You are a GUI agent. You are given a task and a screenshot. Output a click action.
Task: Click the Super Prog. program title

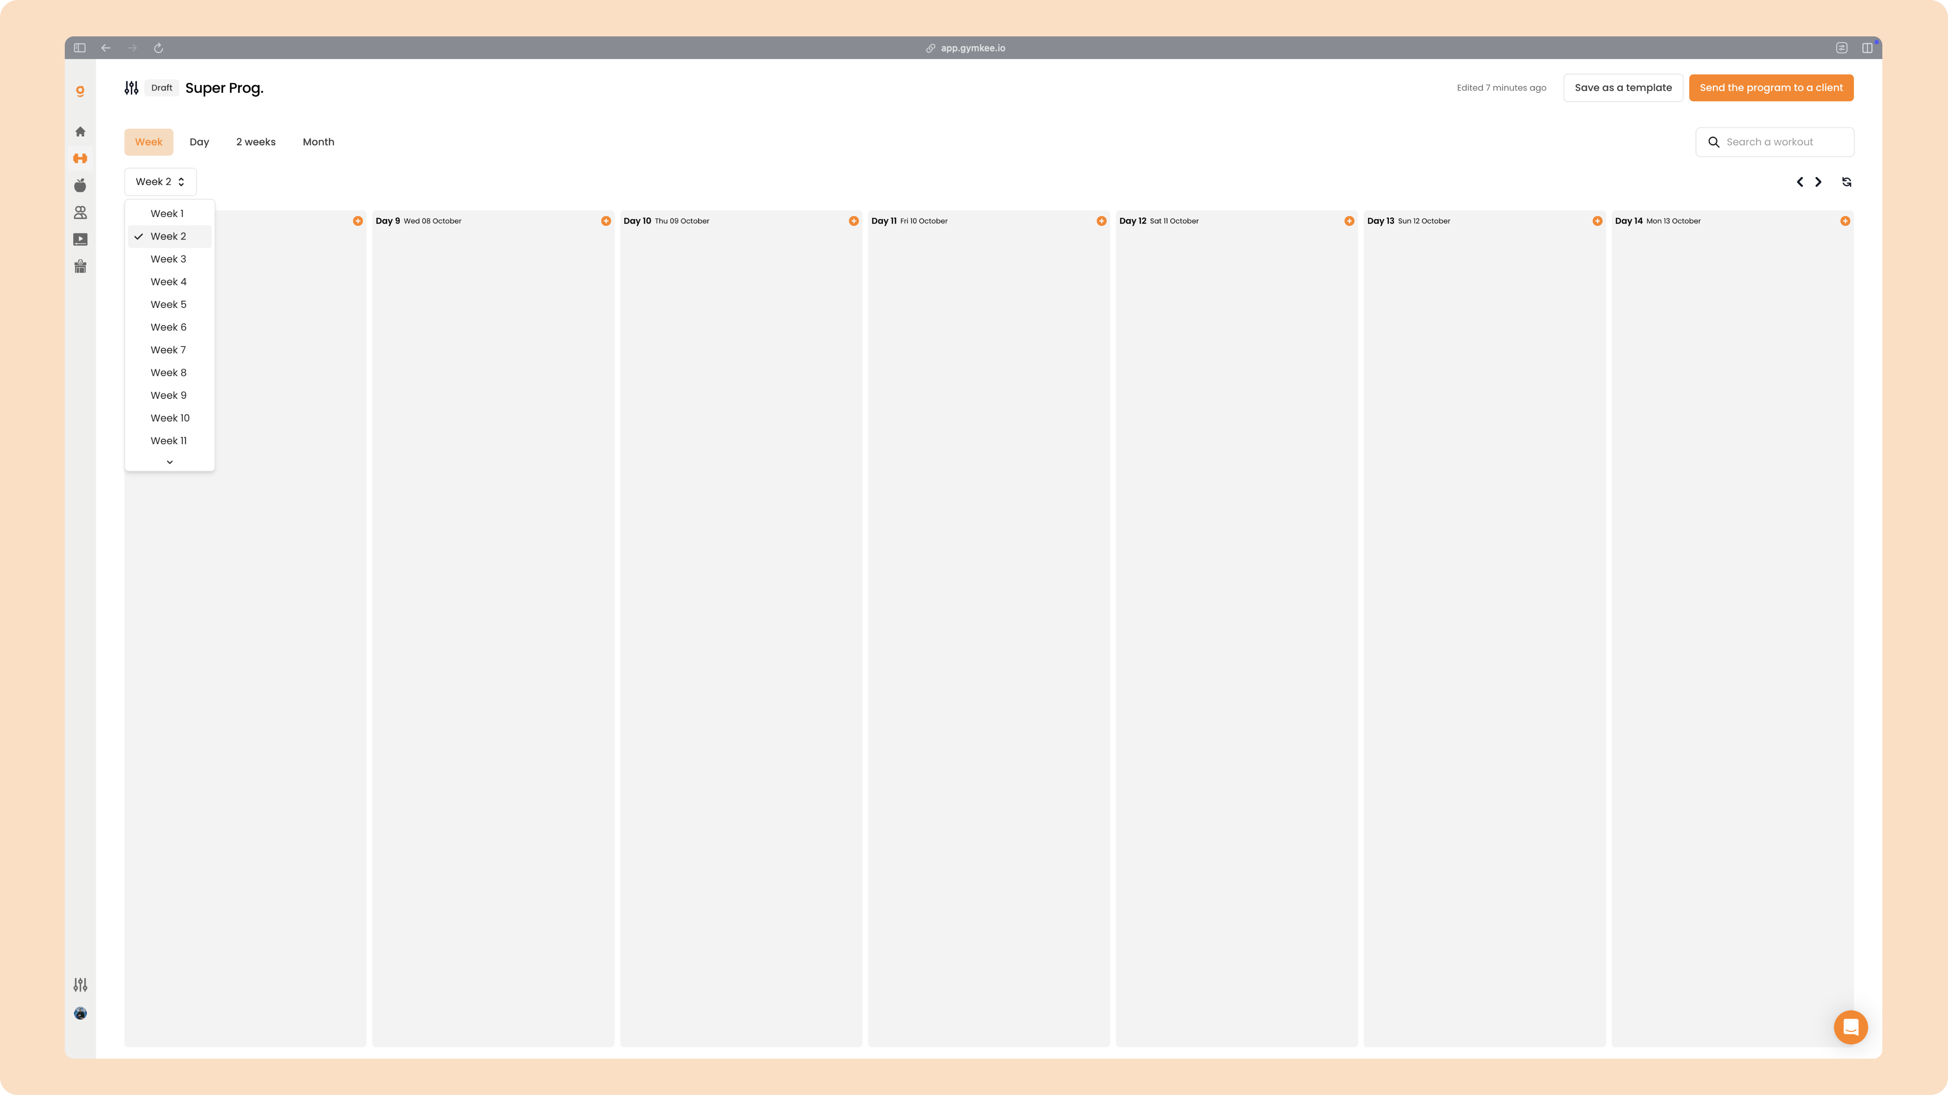225,88
